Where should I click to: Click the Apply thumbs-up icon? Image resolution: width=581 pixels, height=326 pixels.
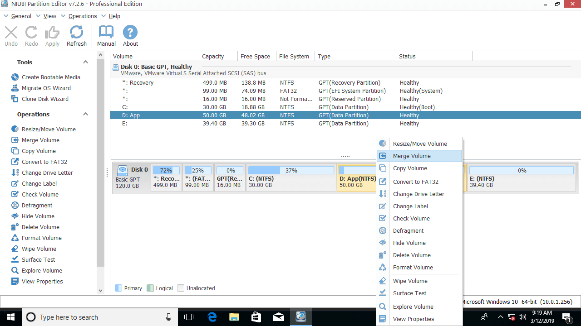point(52,33)
